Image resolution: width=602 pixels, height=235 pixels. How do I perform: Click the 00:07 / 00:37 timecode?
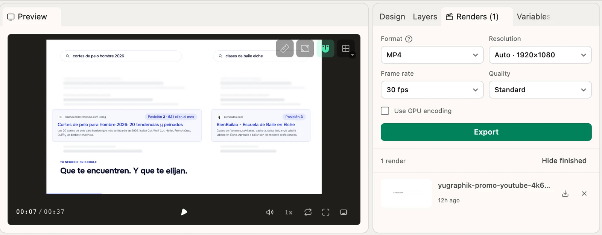[40, 212]
